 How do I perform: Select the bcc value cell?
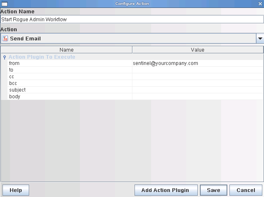(x=198, y=83)
